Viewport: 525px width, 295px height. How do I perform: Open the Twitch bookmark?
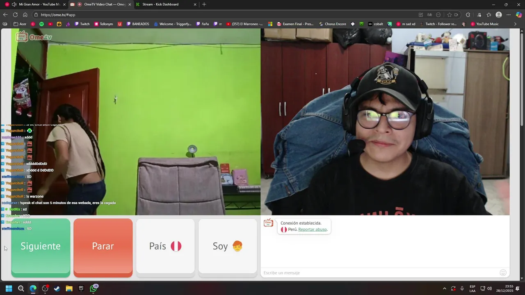point(82,24)
